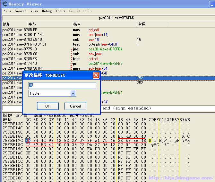Click the 地址 column header in disassembler

[x=7, y=24]
